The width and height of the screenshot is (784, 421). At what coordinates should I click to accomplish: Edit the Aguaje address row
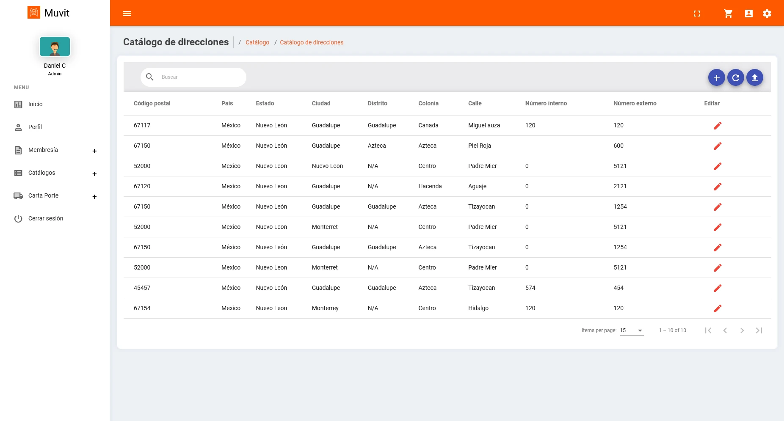(x=718, y=187)
